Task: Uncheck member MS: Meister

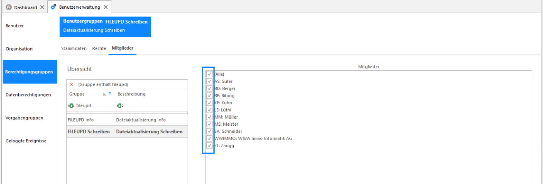Action: point(209,124)
